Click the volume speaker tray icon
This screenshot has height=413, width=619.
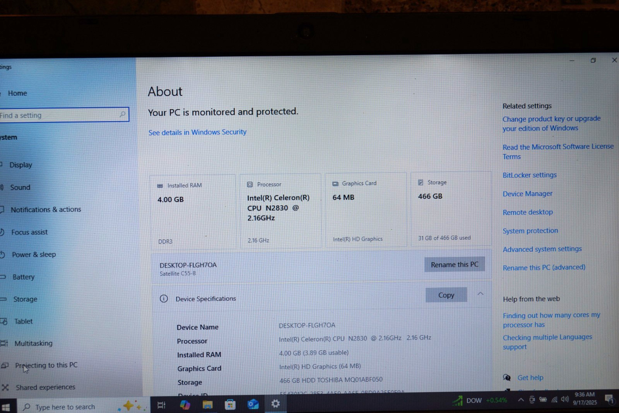(x=565, y=399)
